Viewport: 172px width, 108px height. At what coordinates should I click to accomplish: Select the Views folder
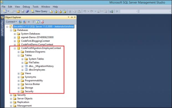click(28, 73)
